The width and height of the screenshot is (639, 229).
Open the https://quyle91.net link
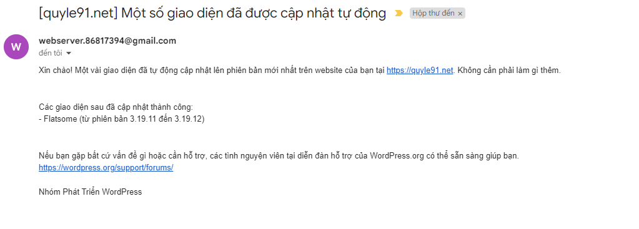420,71
